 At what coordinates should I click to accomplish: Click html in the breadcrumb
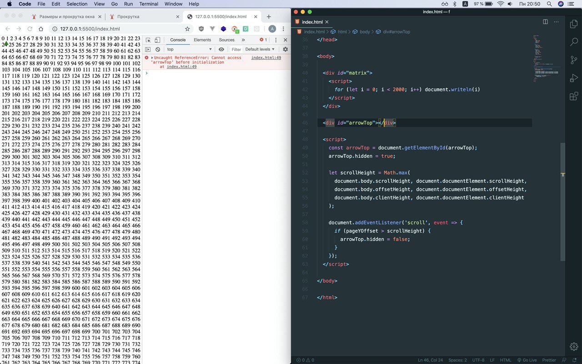click(x=342, y=32)
